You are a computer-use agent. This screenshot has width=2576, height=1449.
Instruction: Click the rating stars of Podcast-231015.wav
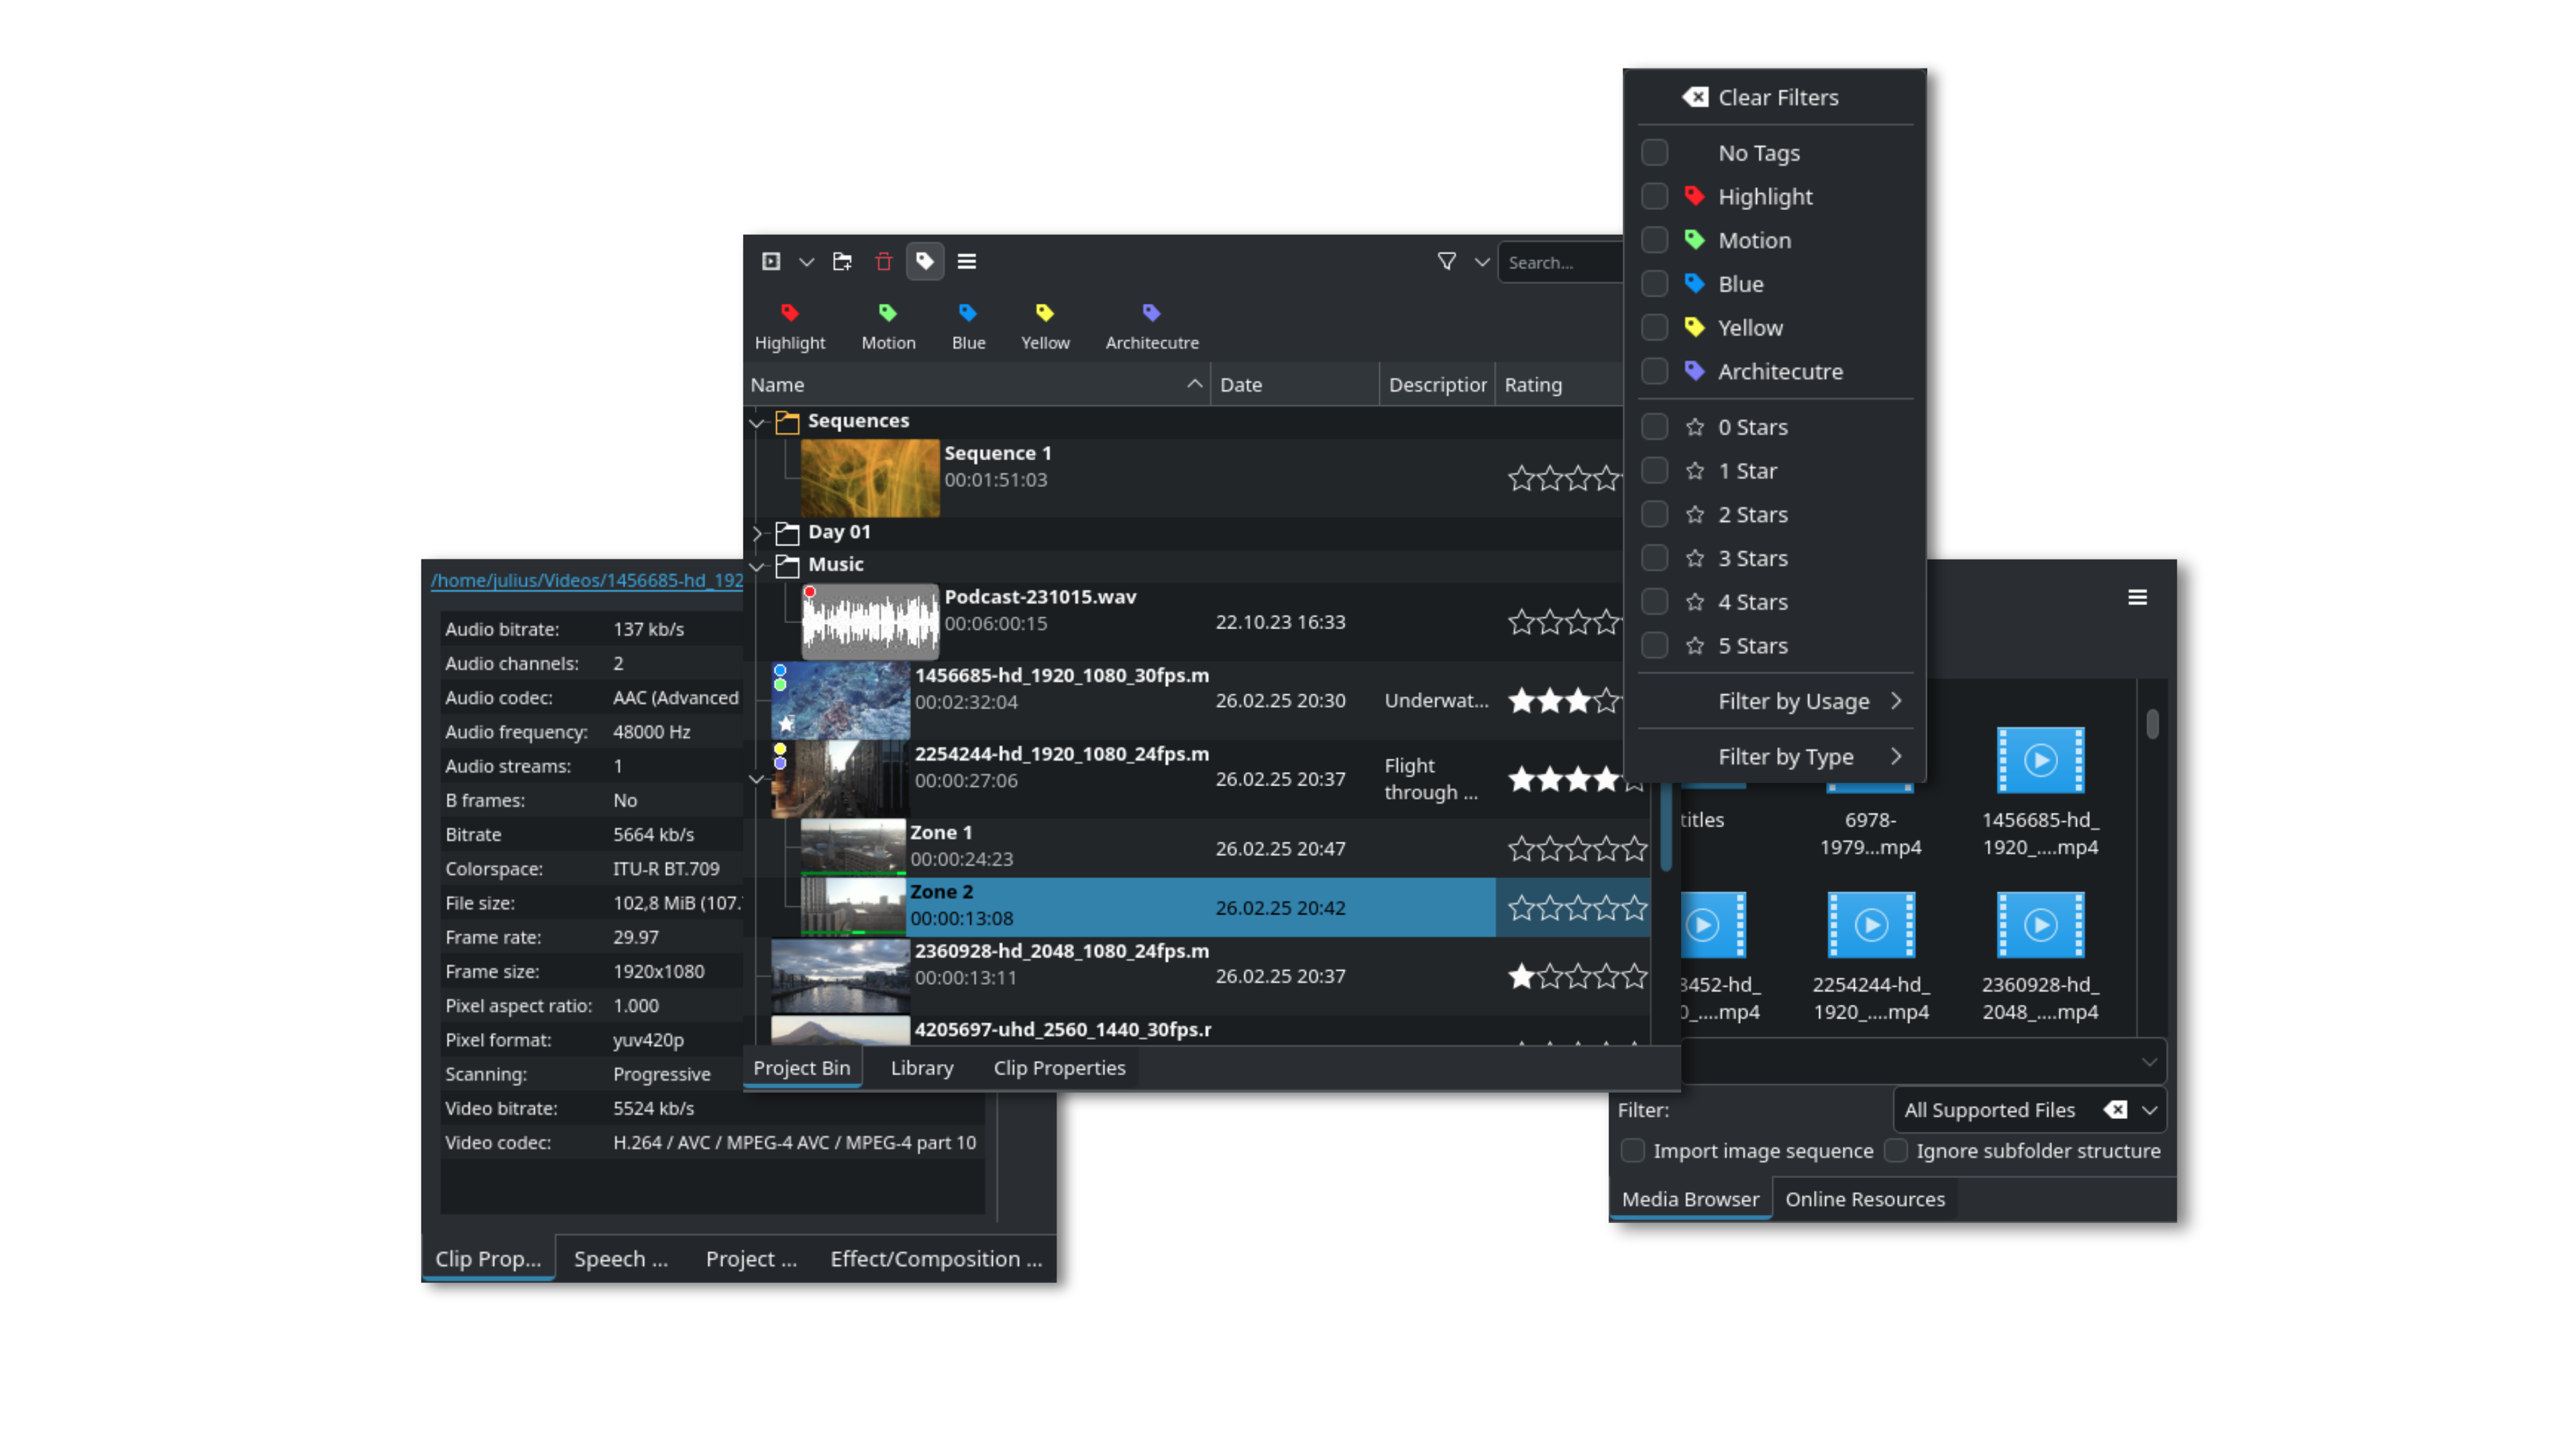[x=1565, y=622]
